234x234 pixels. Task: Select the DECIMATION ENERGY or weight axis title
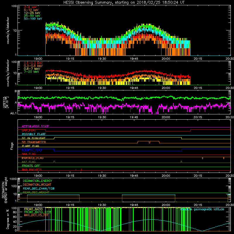(x=4, y=190)
